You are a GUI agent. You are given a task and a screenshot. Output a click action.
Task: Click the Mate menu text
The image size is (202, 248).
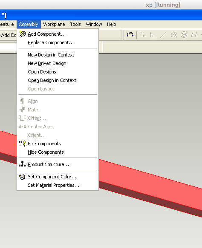click(x=33, y=110)
